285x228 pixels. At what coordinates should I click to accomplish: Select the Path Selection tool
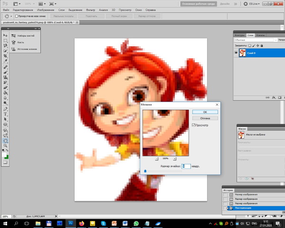[5, 119]
